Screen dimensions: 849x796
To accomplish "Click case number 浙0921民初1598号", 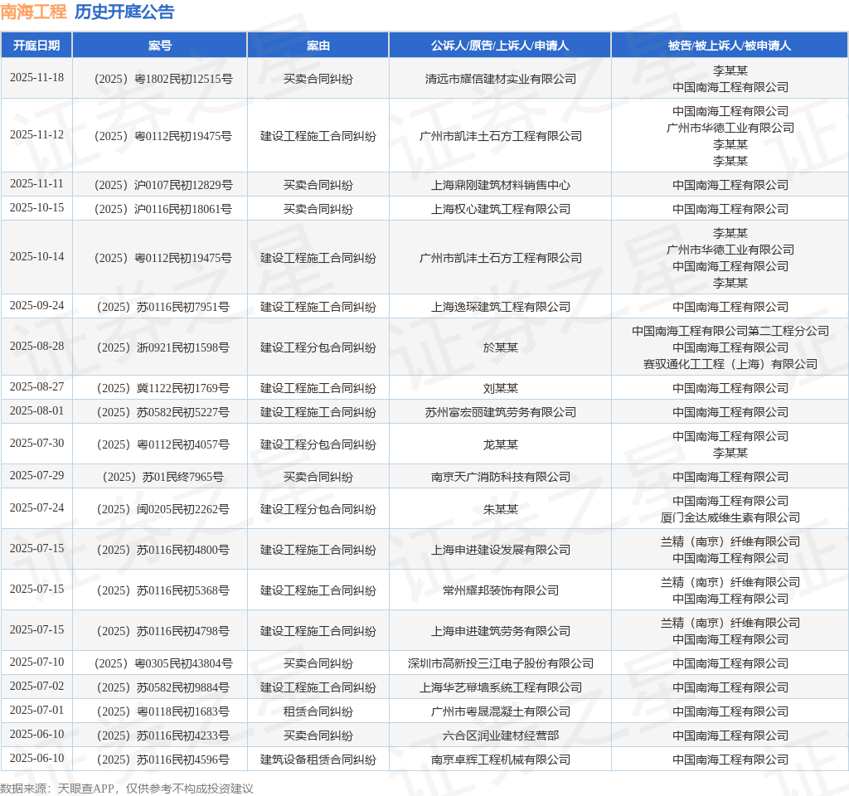I will [163, 347].
